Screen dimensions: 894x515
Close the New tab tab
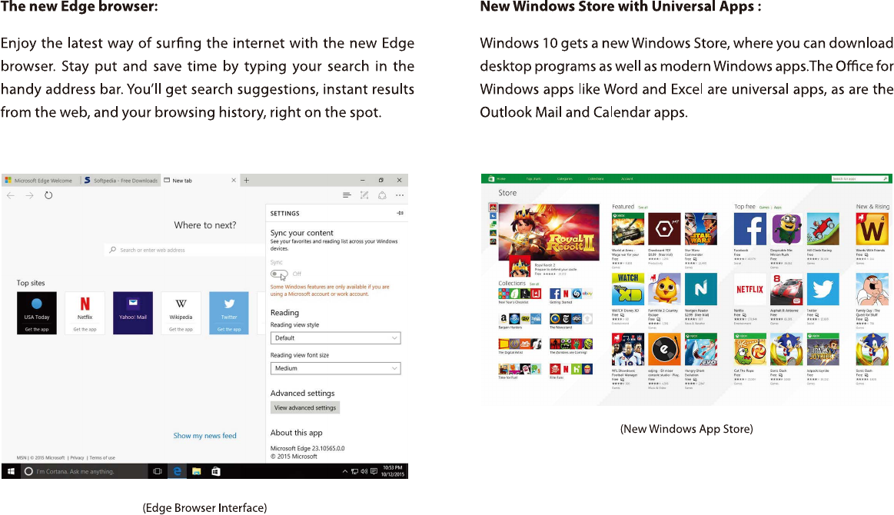click(x=233, y=180)
